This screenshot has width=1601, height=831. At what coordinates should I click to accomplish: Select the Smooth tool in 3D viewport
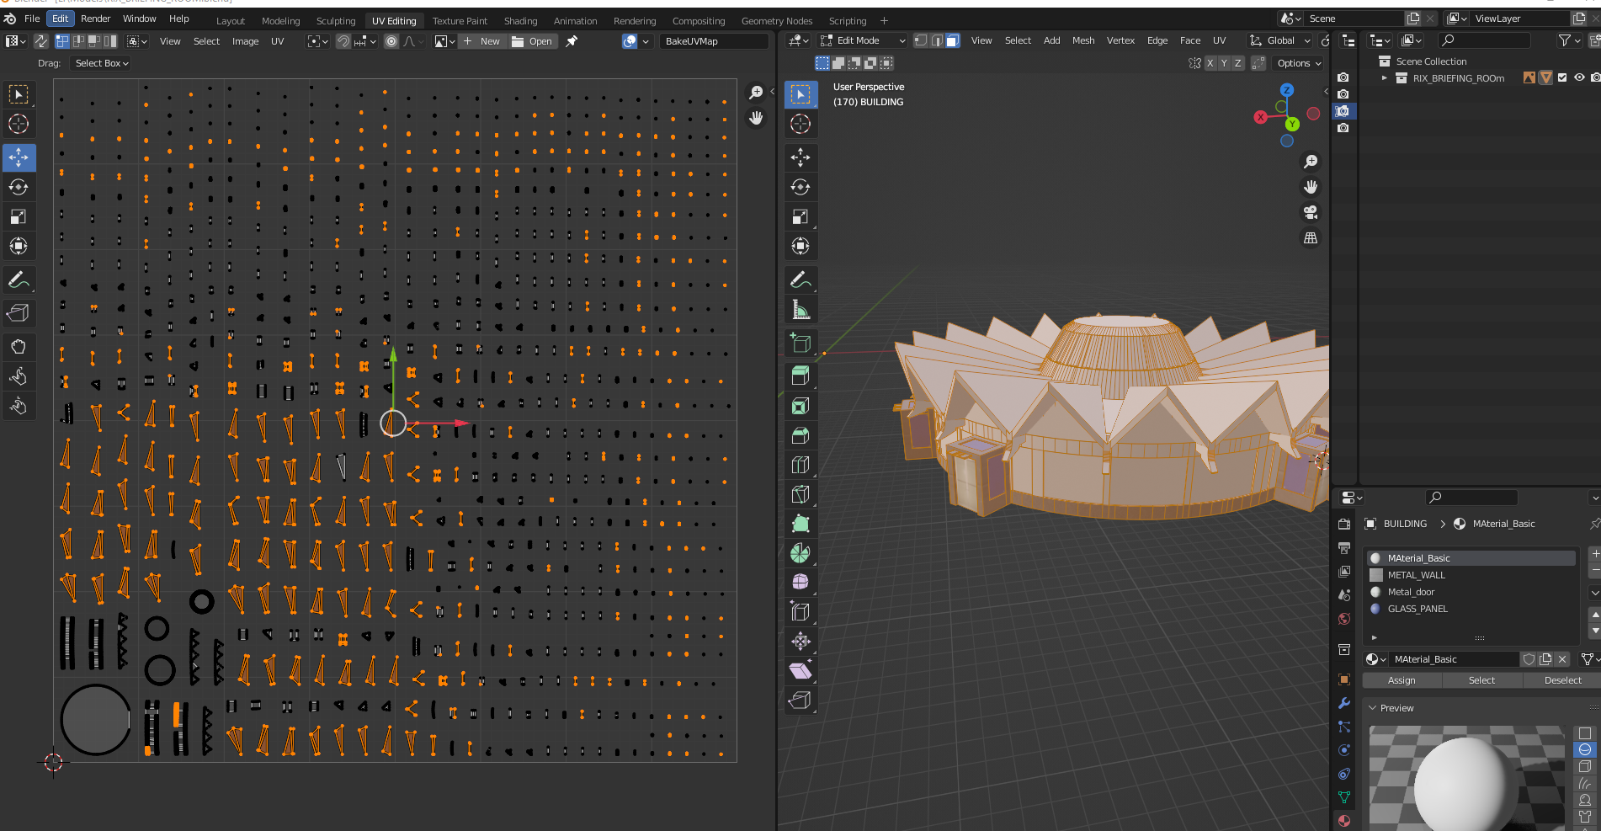coord(800,582)
